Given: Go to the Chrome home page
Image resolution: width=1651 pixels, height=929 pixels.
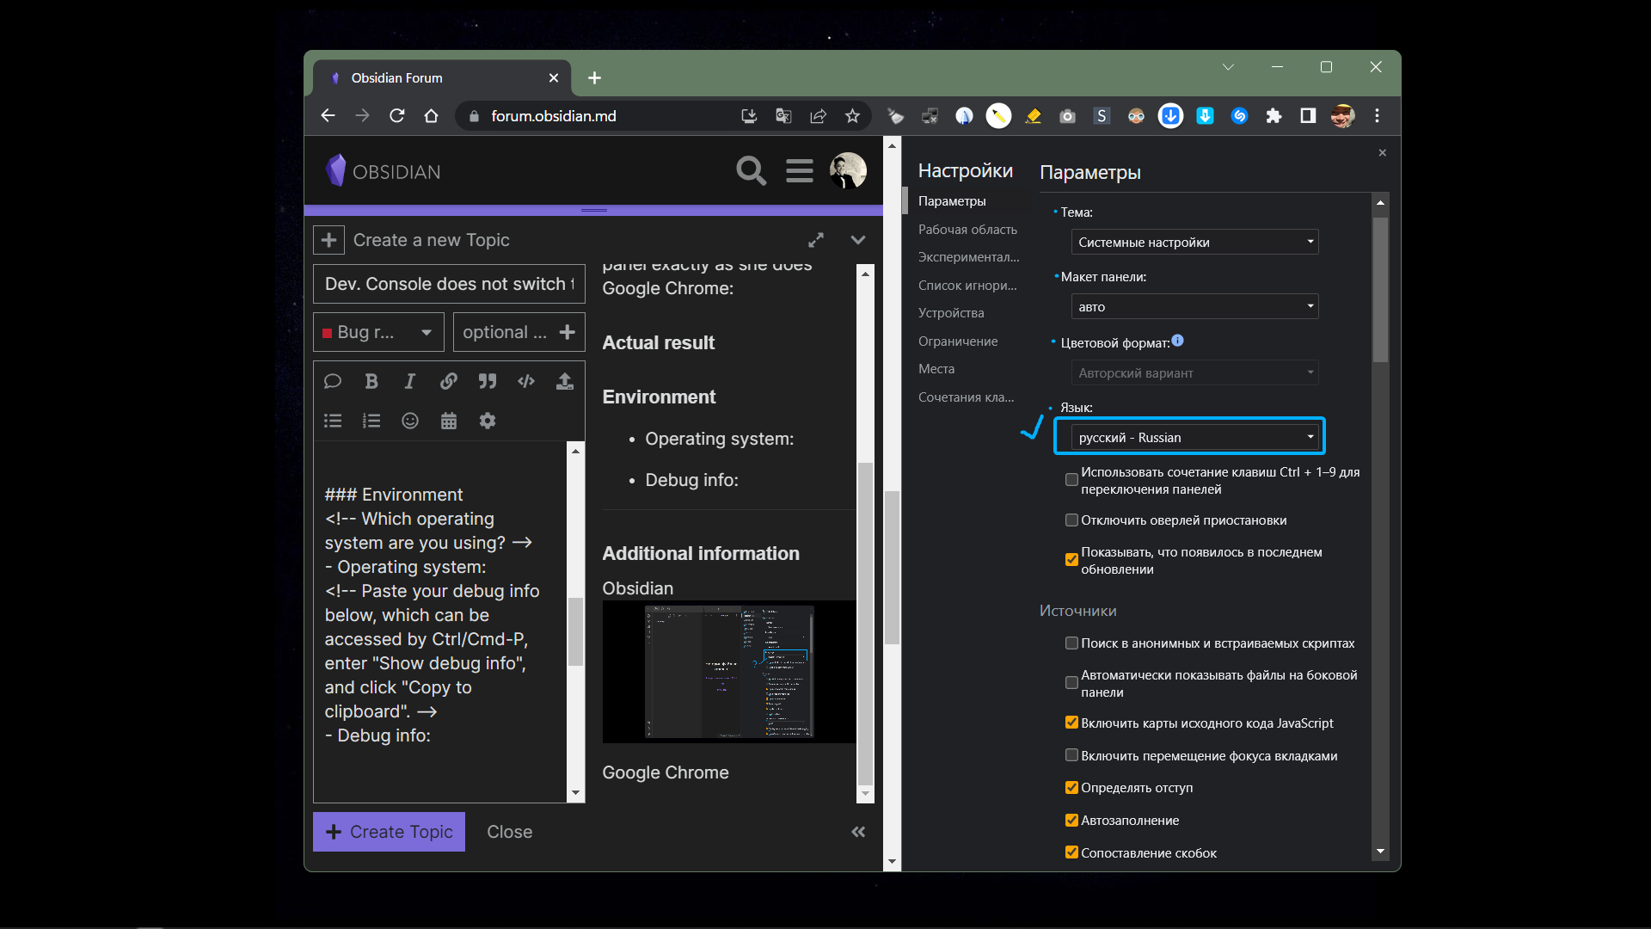Looking at the screenshot, I should [431, 115].
